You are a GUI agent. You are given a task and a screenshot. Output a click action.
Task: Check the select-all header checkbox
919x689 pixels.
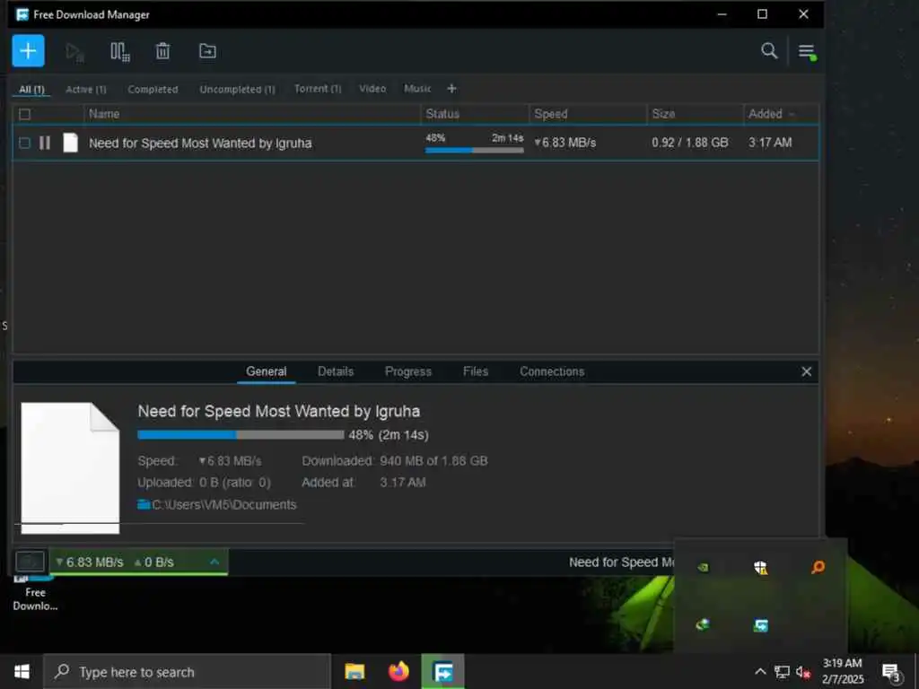coord(24,114)
